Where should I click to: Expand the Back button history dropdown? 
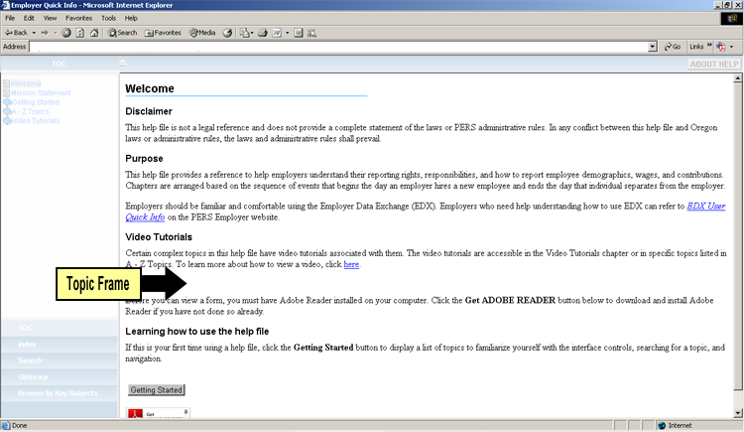tap(36, 33)
